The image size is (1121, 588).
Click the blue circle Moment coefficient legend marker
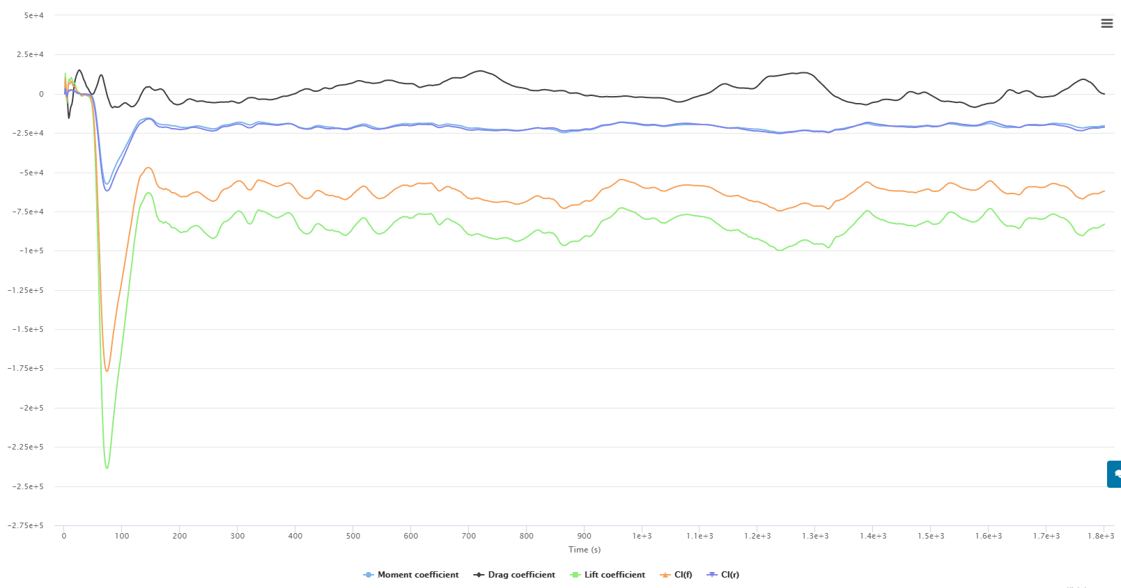[369, 575]
